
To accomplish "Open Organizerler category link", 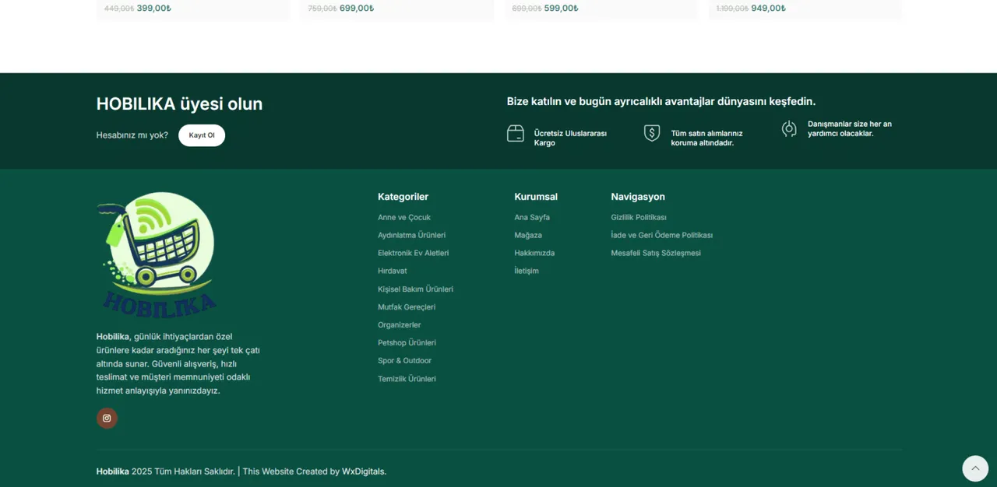I will pyautogui.click(x=400, y=325).
